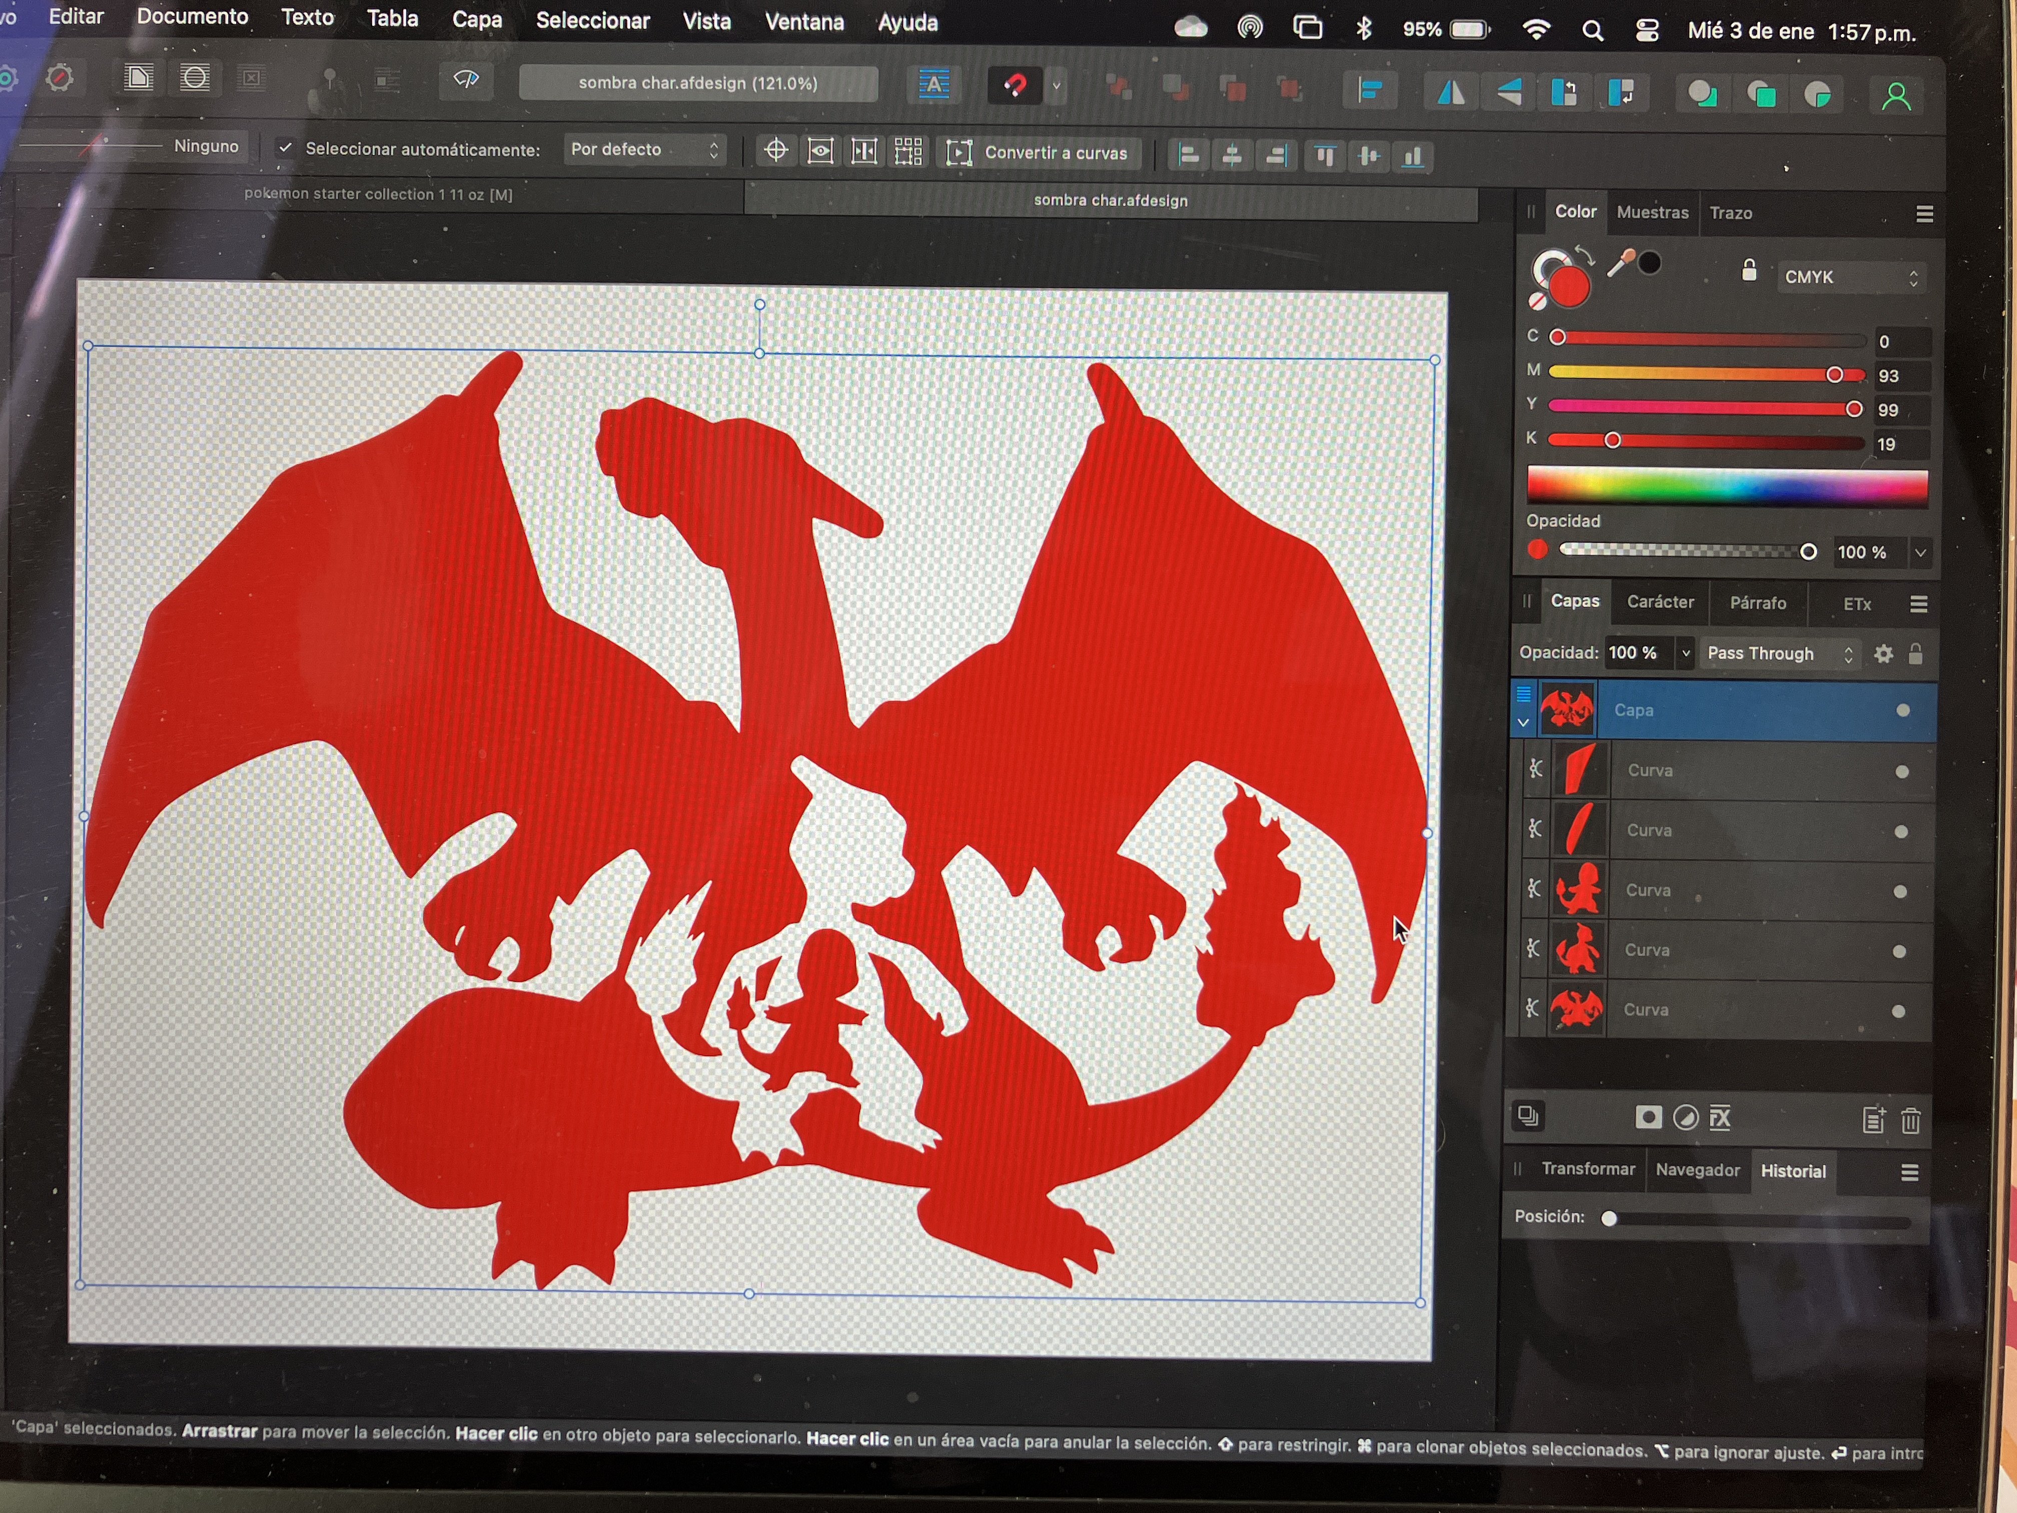Click the text baseline grid icon
Screen dimensions: 2017x1513
[934, 85]
